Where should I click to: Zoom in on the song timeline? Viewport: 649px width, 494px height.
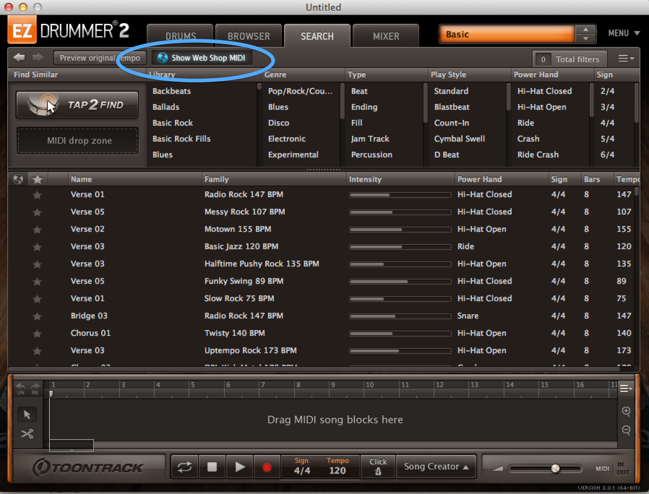coord(626,411)
